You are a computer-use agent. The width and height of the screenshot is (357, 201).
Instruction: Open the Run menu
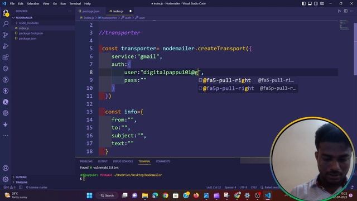point(63,4)
